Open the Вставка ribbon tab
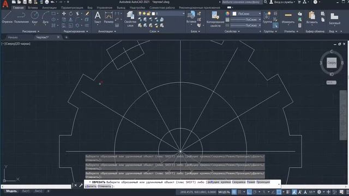The image size is (349, 196). (33, 8)
